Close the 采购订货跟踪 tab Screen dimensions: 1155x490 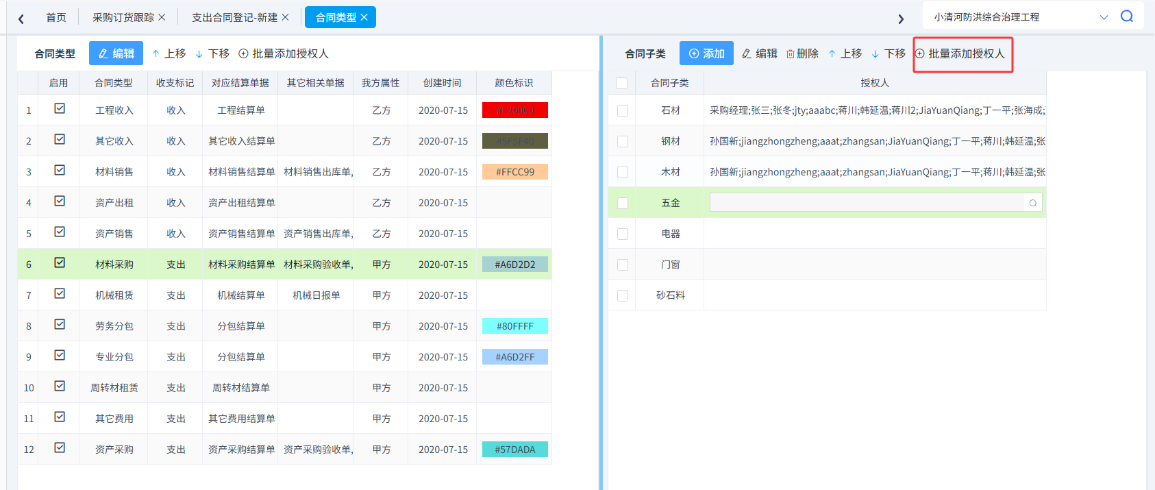tap(162, 17)
